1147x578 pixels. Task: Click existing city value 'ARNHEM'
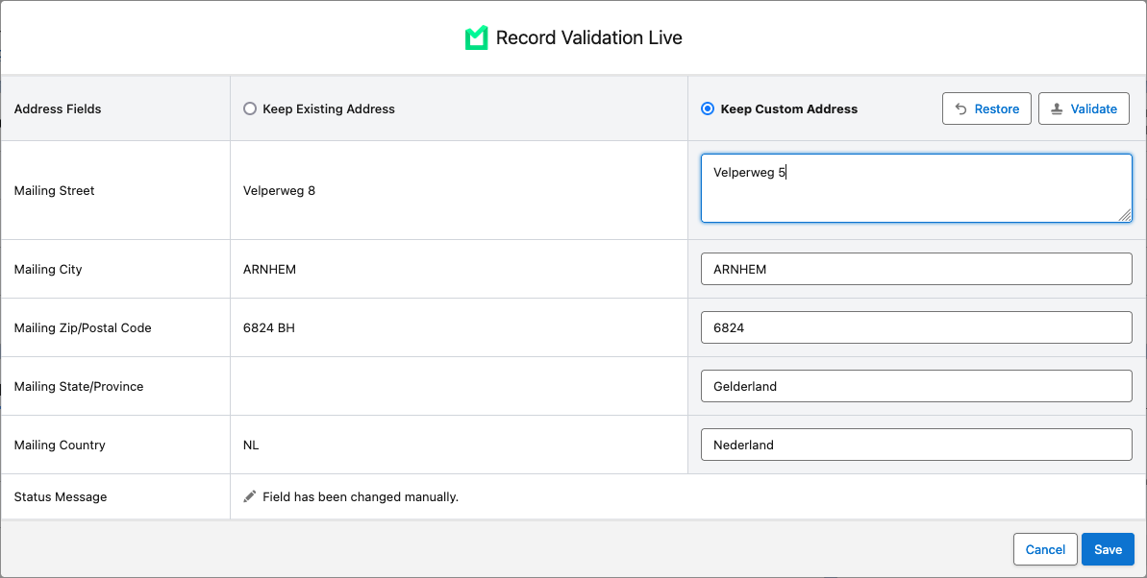pyautogui.click(x=269, y=270)
